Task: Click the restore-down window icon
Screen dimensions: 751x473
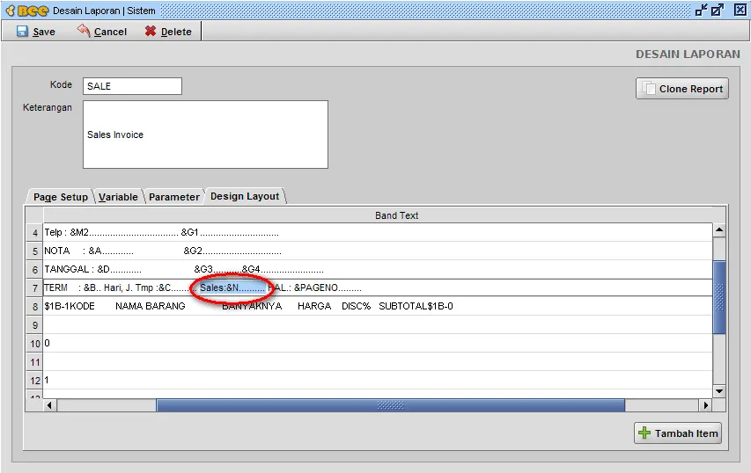Action: click(x=701, y=10)
